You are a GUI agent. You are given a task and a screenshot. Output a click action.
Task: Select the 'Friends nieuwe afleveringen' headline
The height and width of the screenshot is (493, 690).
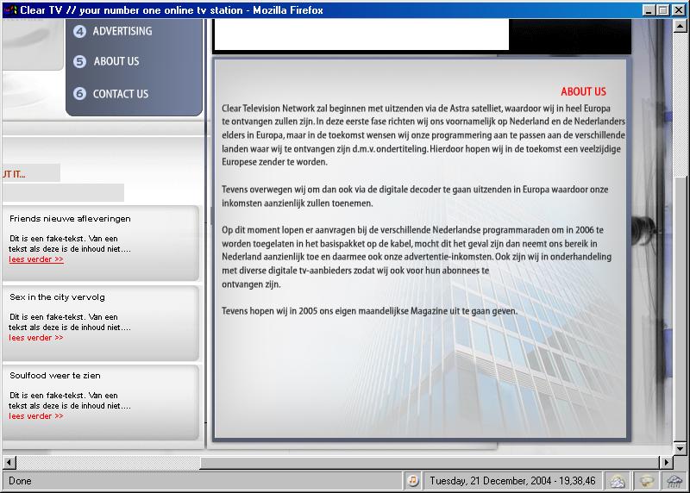(x=70, y=219)
